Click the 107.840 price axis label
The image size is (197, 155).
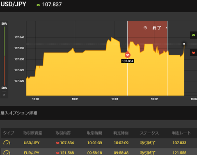[x=19, y=37]
